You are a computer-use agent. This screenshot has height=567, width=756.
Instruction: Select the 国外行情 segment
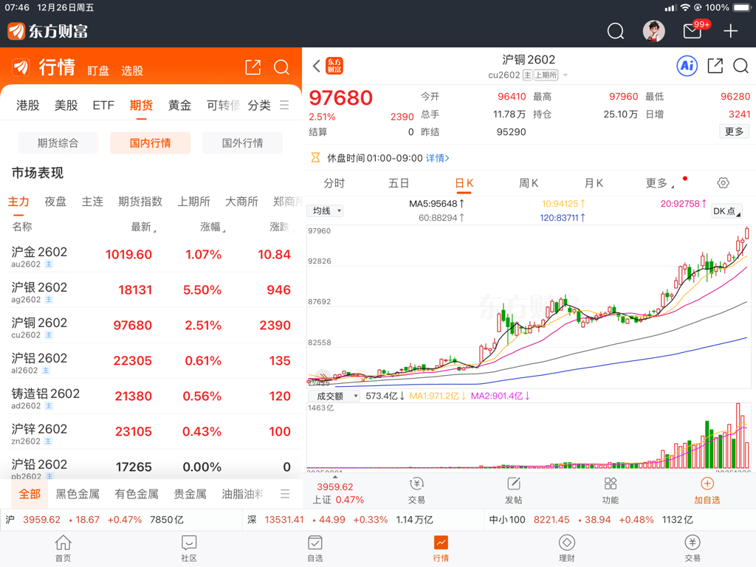point(242,142)
